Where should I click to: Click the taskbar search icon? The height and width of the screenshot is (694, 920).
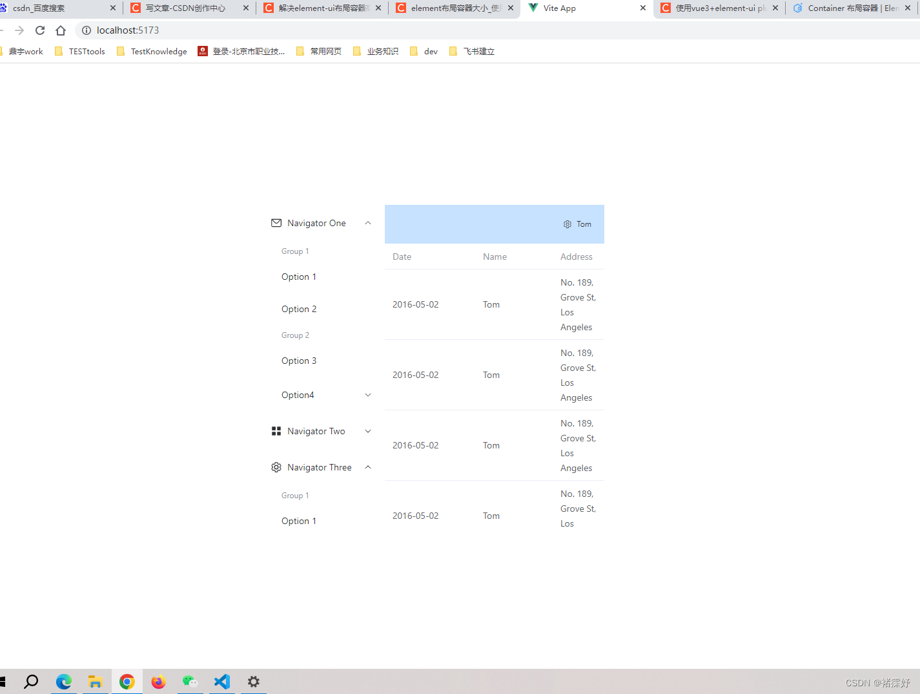point(31,682)
